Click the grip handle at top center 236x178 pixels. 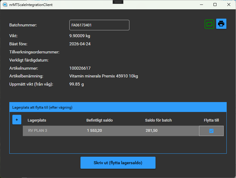click(x=118, y=2)
